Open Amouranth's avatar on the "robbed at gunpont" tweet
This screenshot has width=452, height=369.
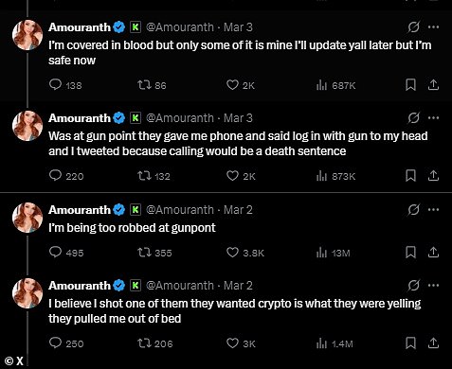(x=27, y=218)
